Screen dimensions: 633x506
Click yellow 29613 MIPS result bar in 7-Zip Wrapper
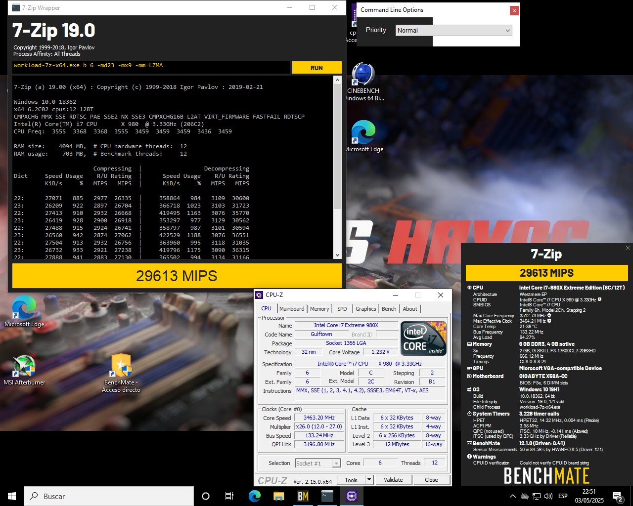coord(177,276)
